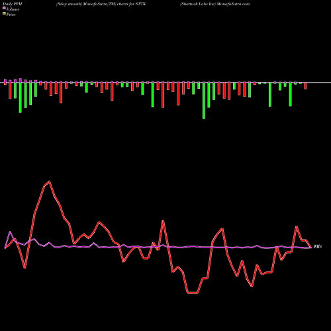Viewport: 331px width, 331px height.
Task: Click the last red bar in the histogram
Action: [305, 86]
